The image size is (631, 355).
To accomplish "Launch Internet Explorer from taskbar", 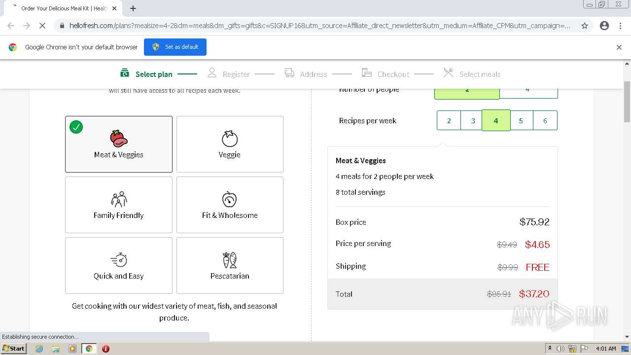I will coord(39,349).
